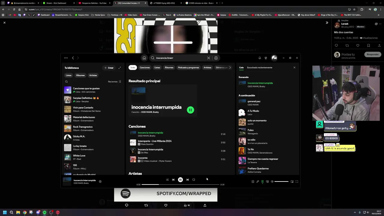
Task: Open the inocencia interrumpida result cover
Action: [x=138, y=94]
